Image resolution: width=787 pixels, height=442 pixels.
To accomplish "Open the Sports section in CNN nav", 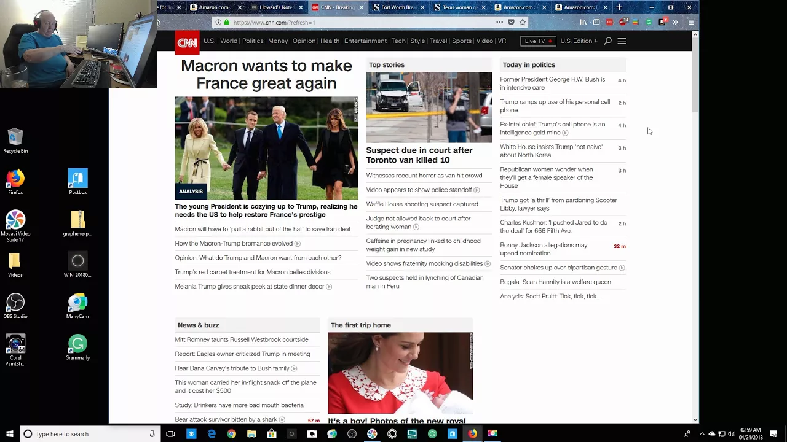I will click(462, 41).
